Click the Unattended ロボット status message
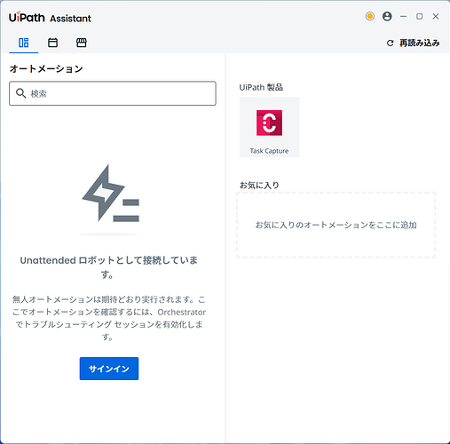This screenshot has height=444, width=450. [x=108, y=267]
